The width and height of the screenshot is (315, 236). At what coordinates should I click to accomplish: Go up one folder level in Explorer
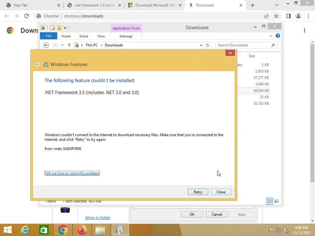tap(69, 45)
